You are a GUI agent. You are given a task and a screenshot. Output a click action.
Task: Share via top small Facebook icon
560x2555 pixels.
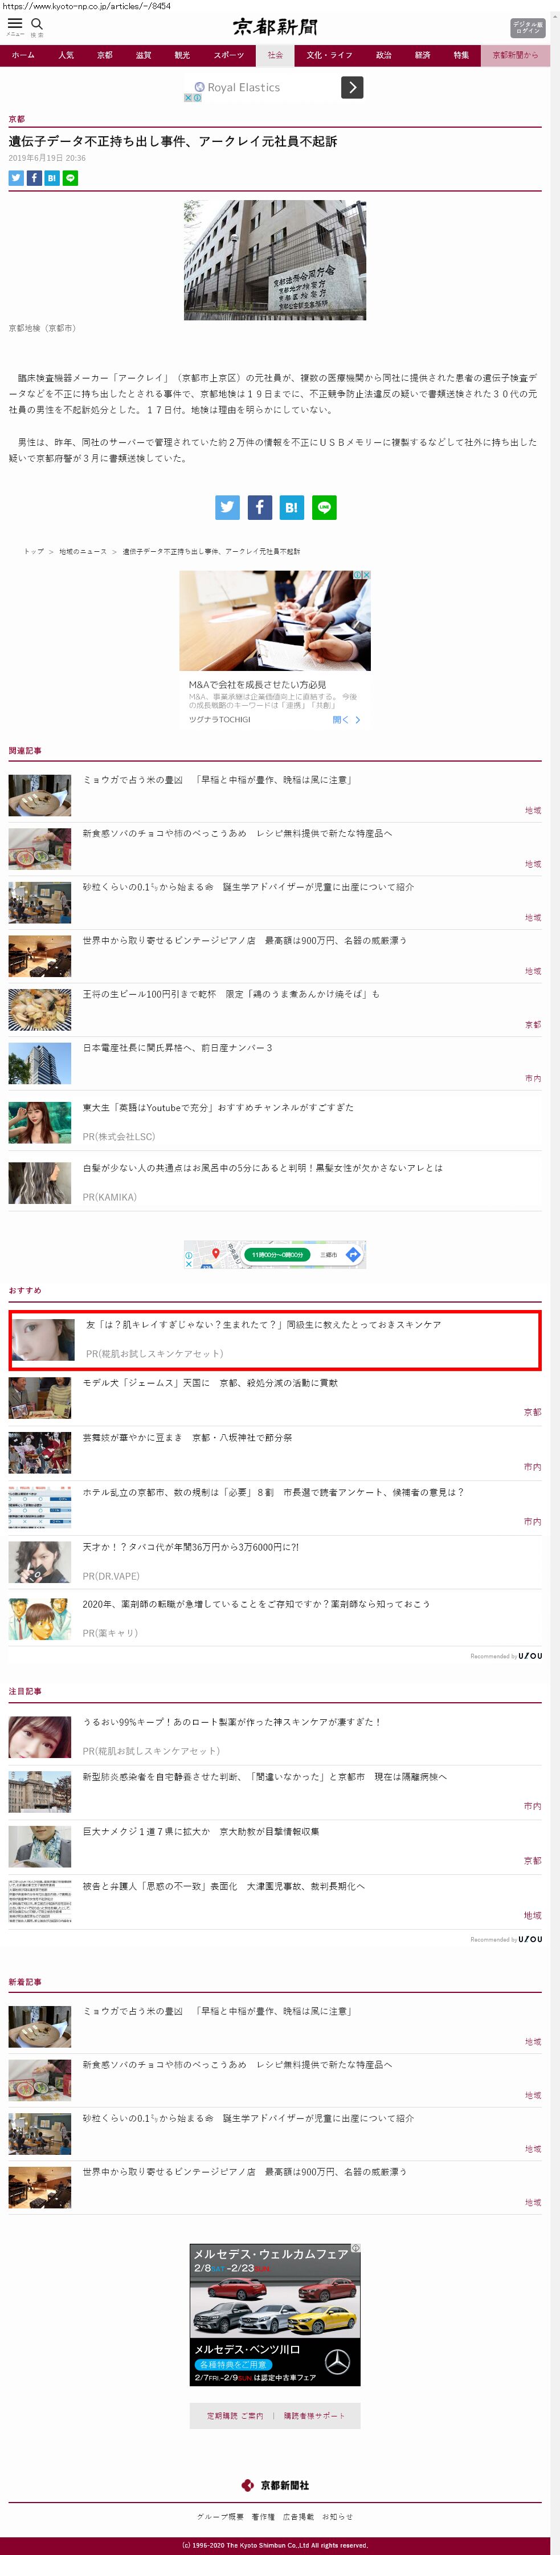34,178
